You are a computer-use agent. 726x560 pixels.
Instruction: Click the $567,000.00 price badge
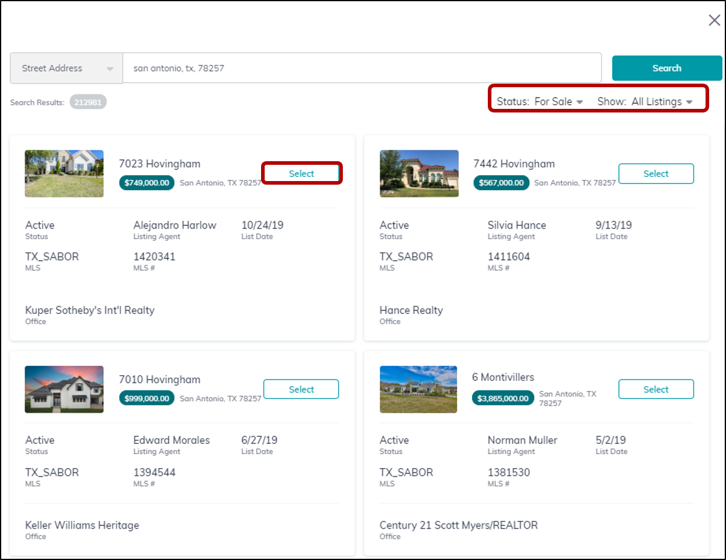pos(502,182)
